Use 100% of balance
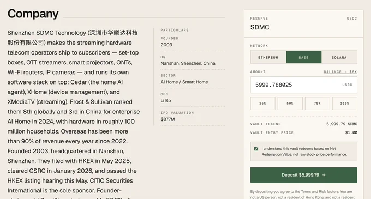This screenshot has height=199, width=371. click(344, 103)
